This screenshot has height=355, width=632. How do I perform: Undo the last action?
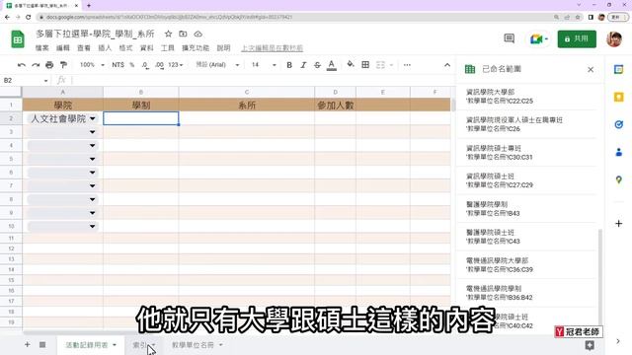tap(22, 65)
